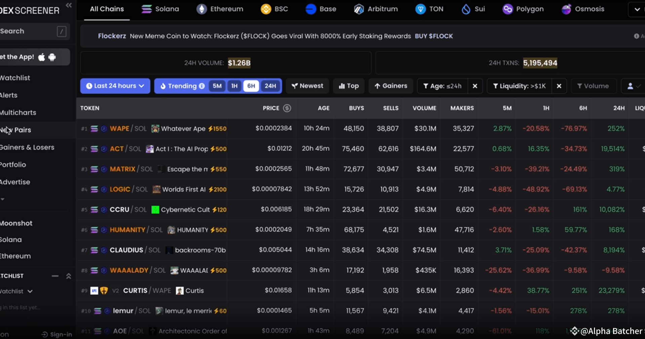Click Solana chain icon in HUMANITY row

(x=94, y=230)
